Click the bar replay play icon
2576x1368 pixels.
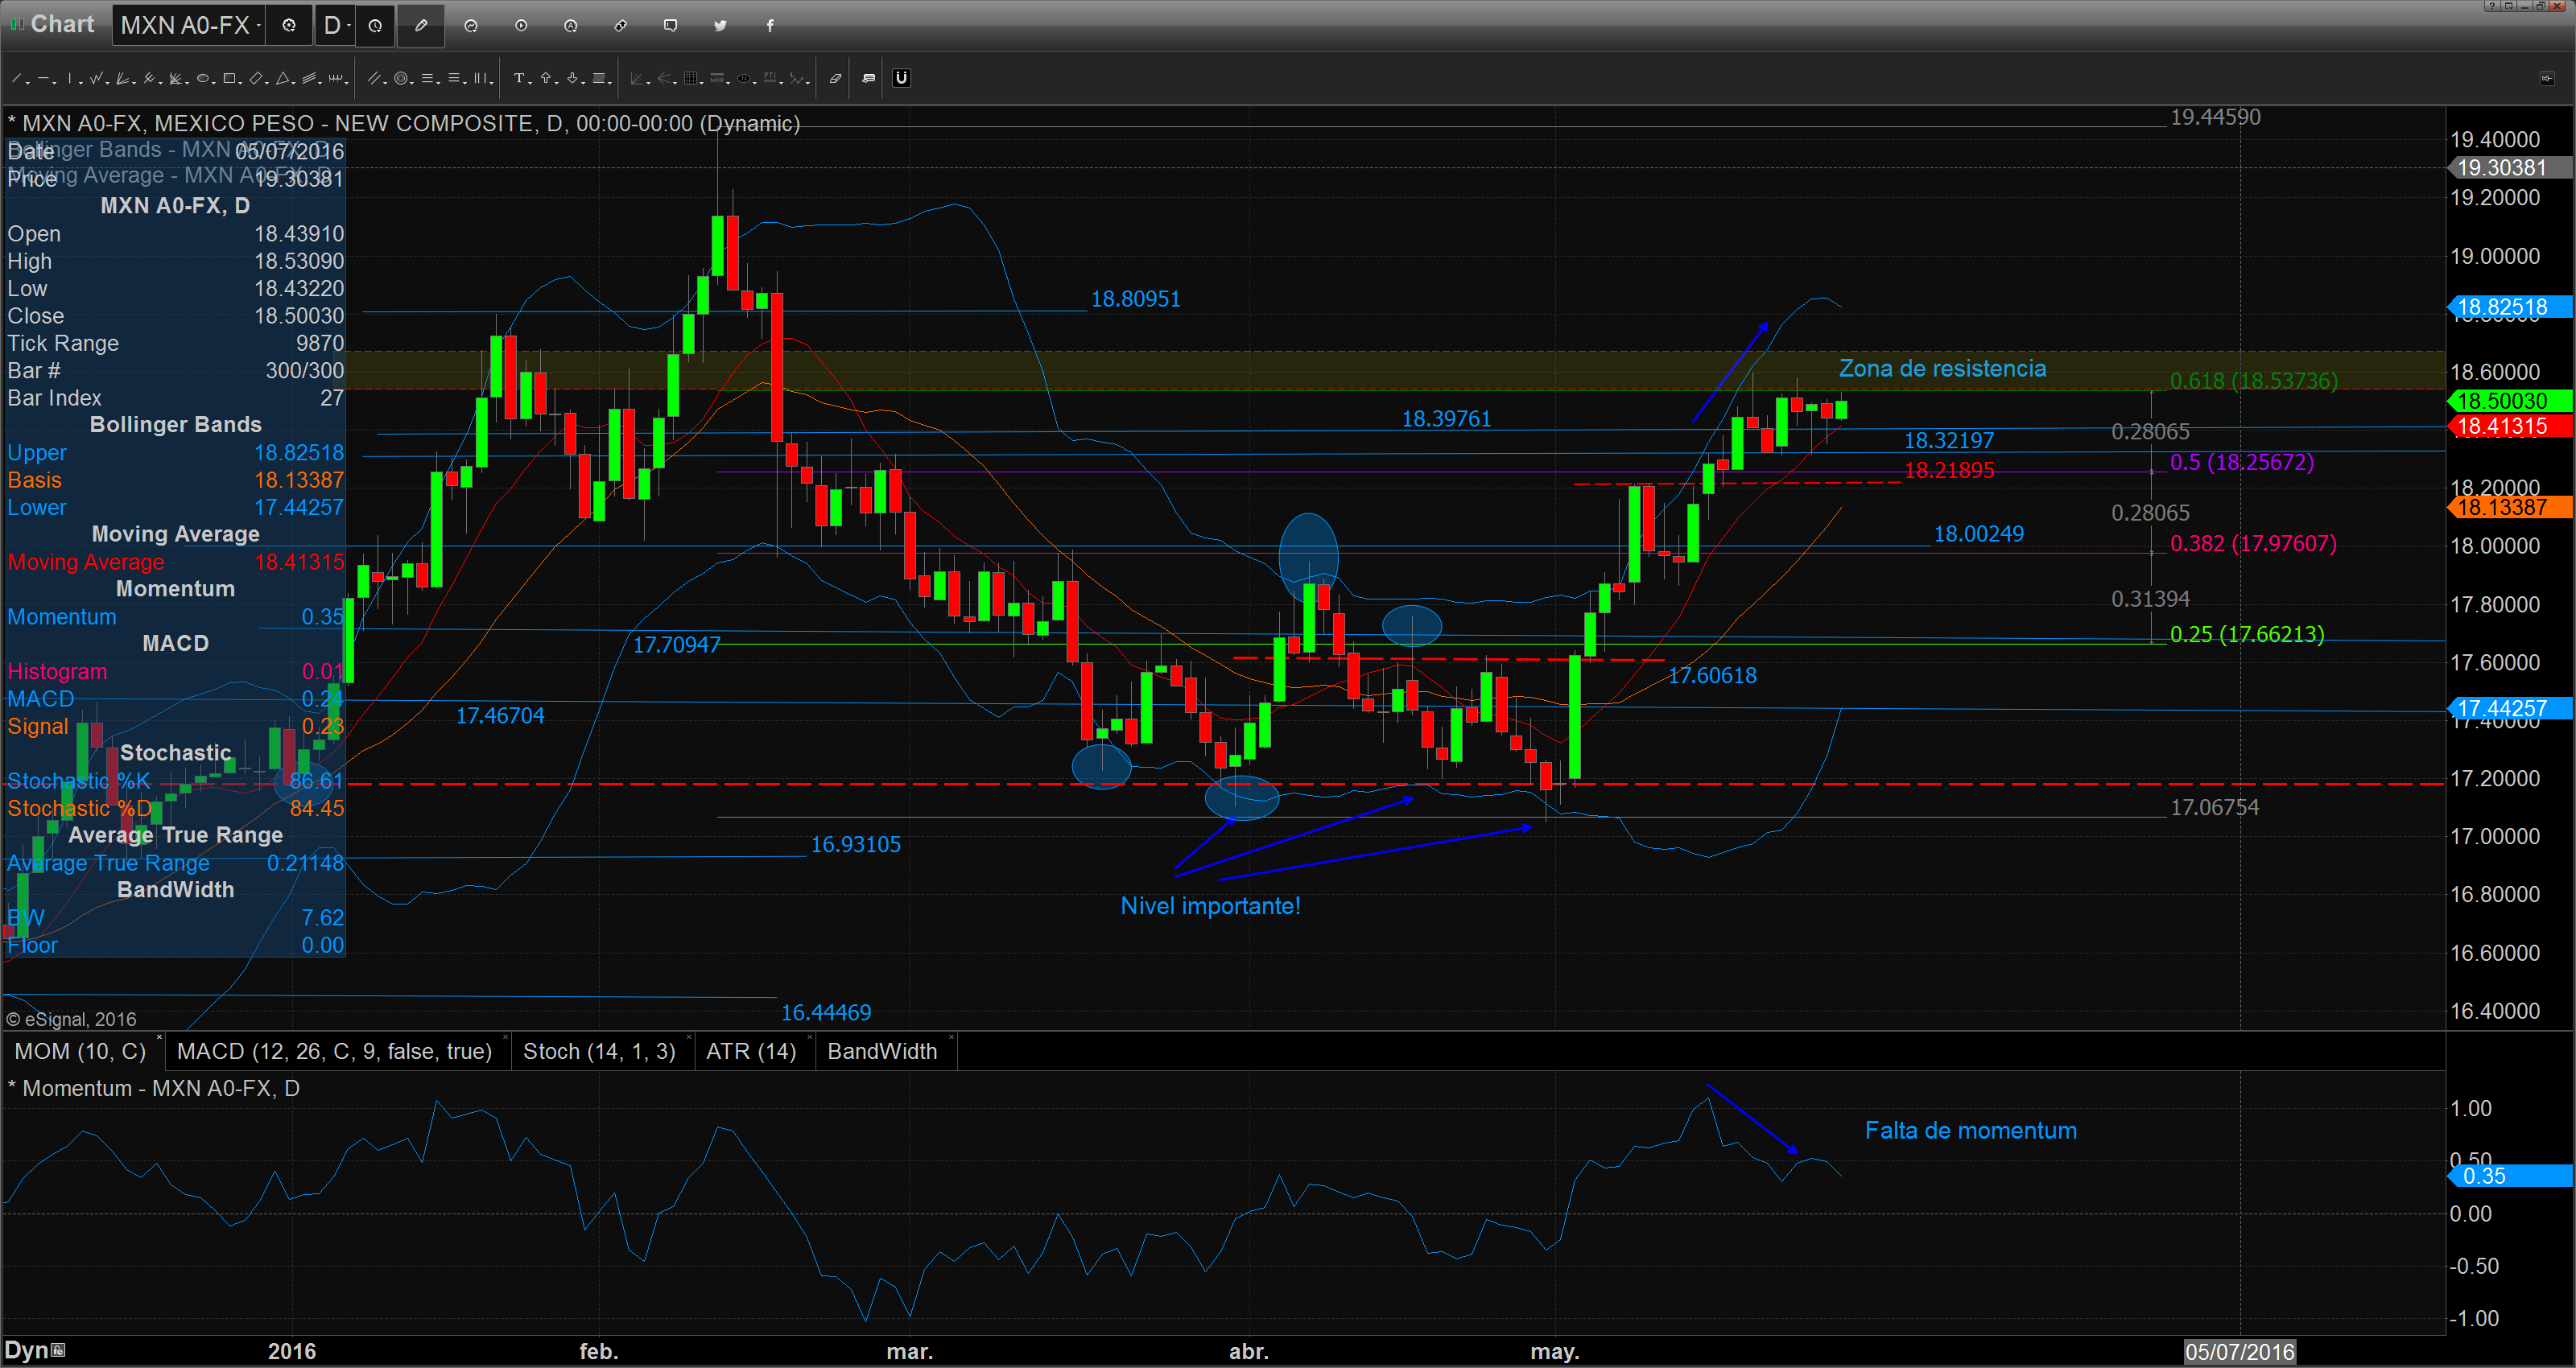(521, 25)
